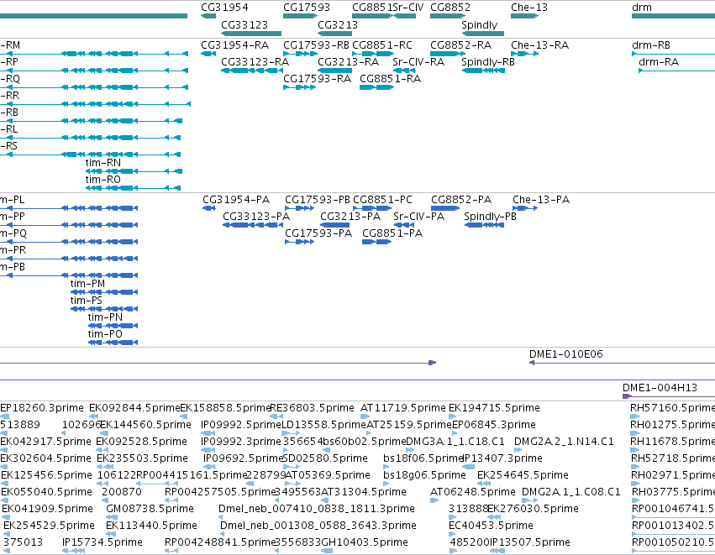The image size is (715, 555).
Task: Select the Che-13 gene feature
Action: click(525, 16)
